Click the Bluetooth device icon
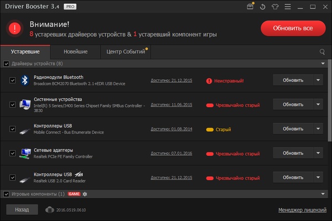 pos(24,80)
